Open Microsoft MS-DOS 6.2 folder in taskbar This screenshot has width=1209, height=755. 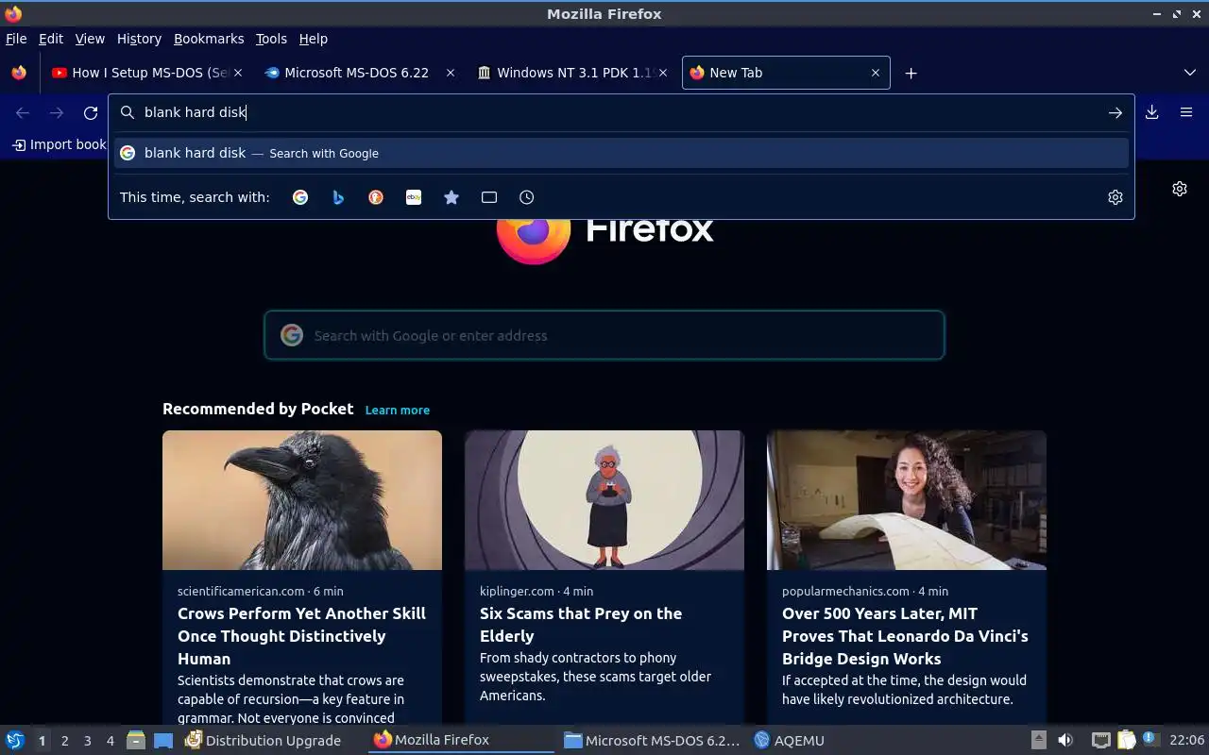[652, 741]
